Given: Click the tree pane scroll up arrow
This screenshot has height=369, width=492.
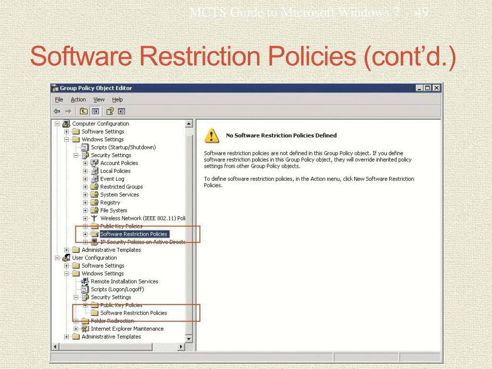Looking at the screenshot, I should [189, 123].
